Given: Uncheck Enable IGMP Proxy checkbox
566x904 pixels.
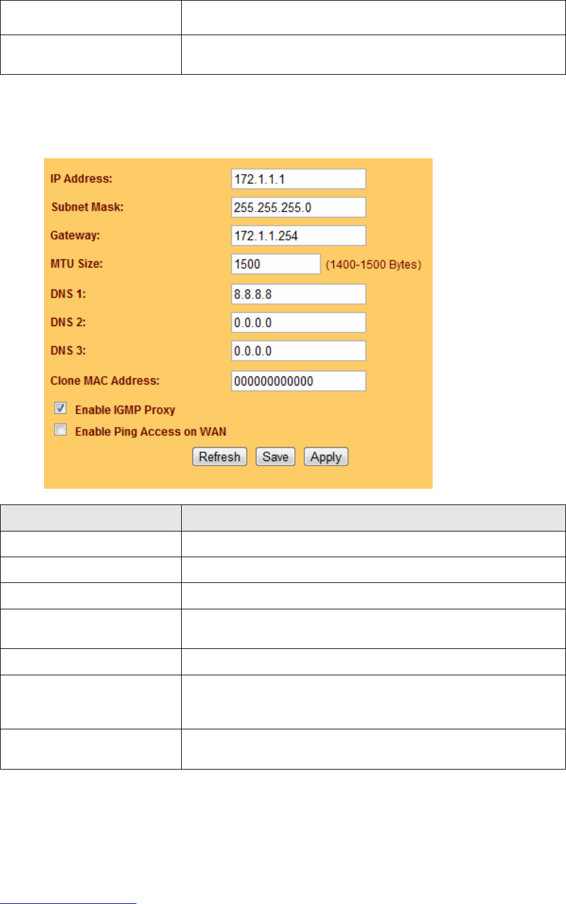Looking at the screenshot, I should 60,409.
